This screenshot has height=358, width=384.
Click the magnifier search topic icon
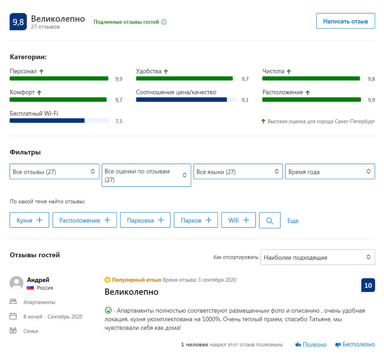click(270, 220)
